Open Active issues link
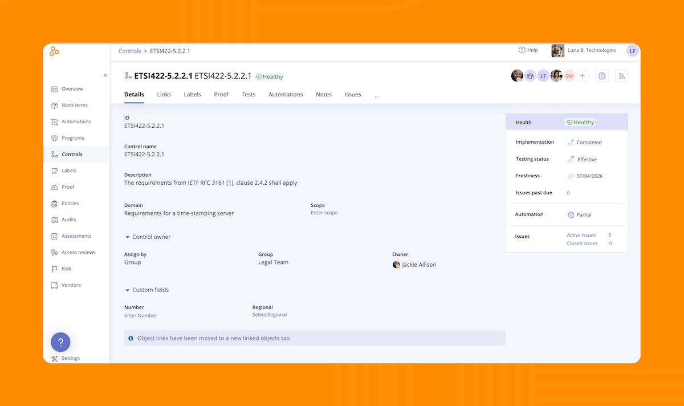Image resolution: width=684 pixels, height=406 pixels. 581,235
